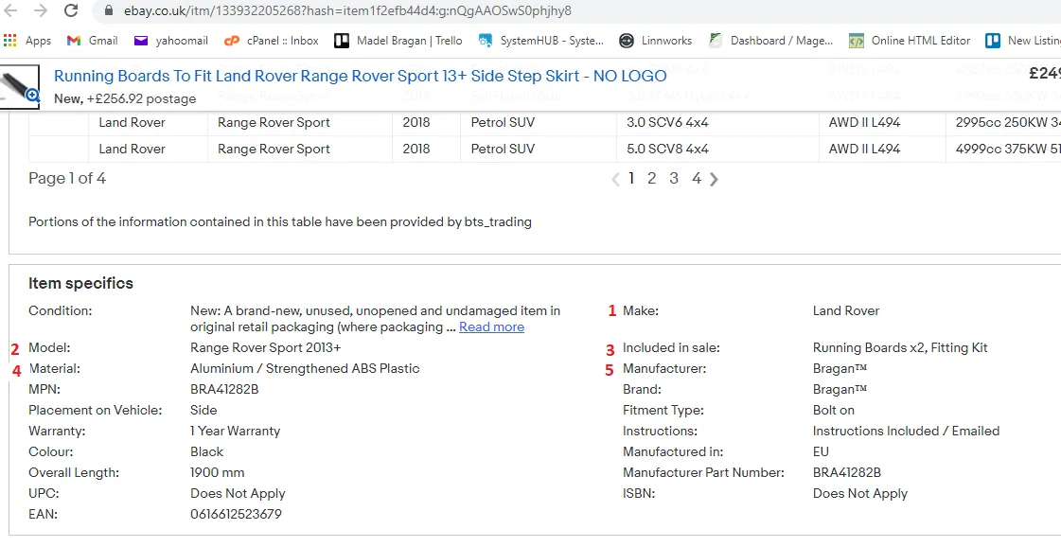The width and height of the screenshot is (1061, 547).
Task: Open the yahoomail bookmark
Action: [x=170, y=41]
